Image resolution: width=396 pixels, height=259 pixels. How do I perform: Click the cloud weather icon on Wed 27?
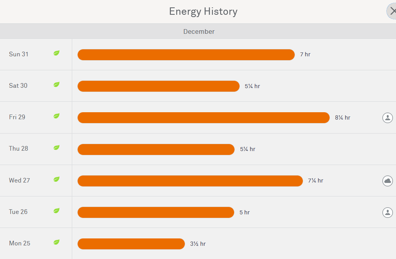point(387,181)
